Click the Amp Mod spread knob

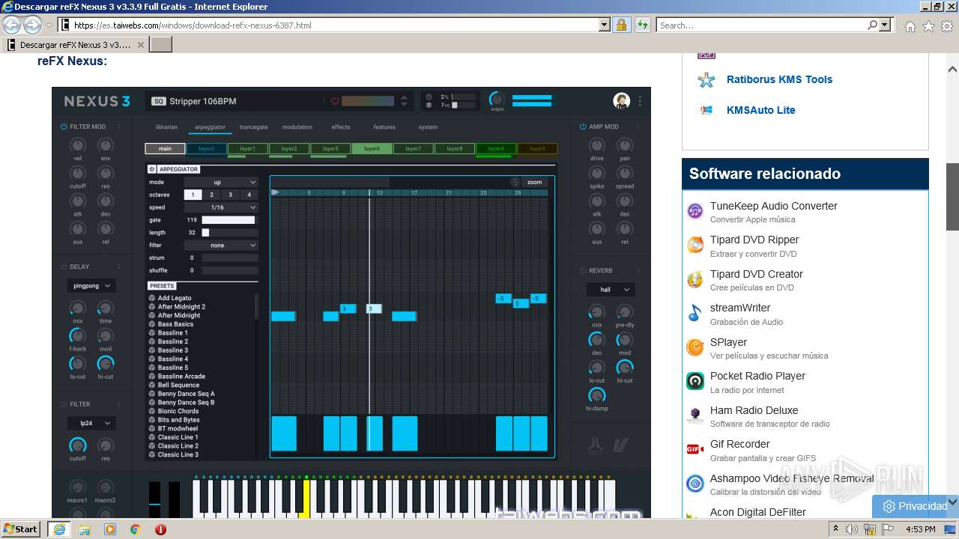[x=625, y=173]
